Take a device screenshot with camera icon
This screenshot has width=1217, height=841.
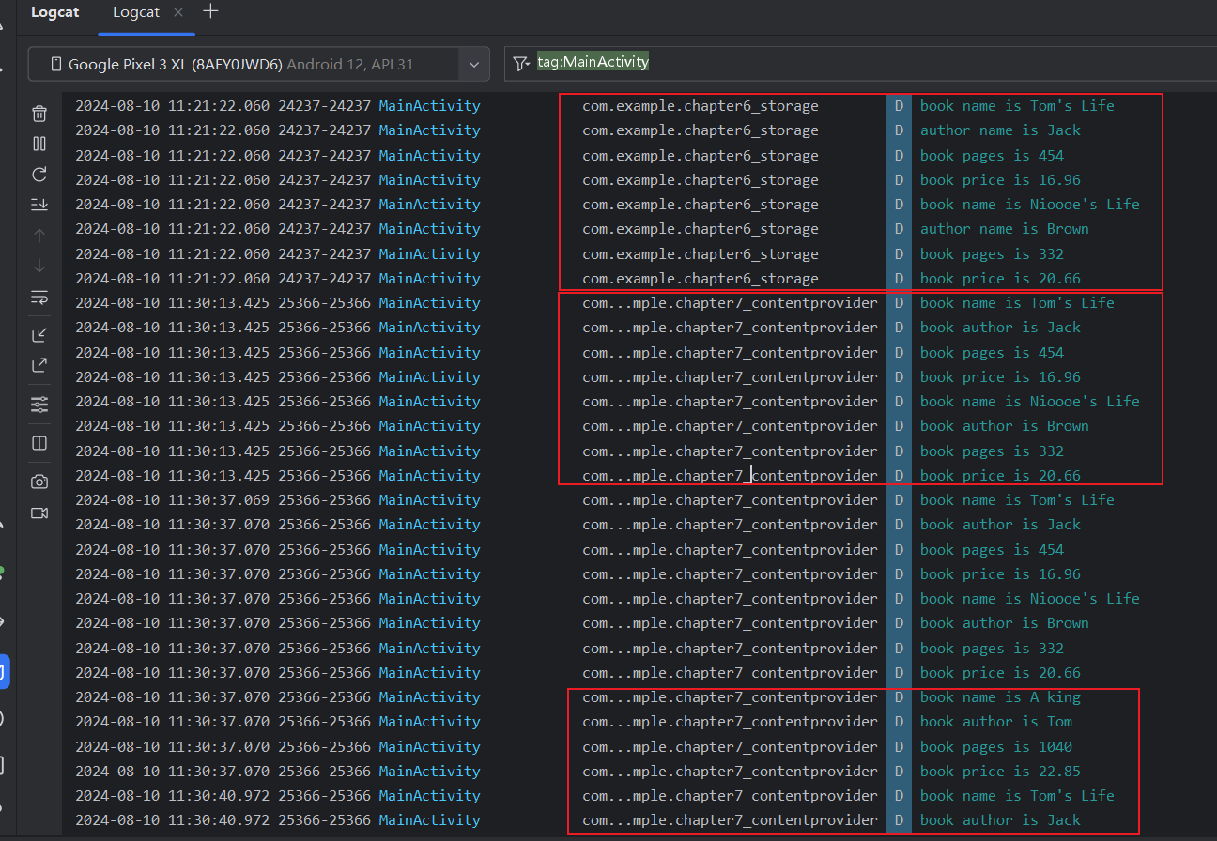point(39,482)
